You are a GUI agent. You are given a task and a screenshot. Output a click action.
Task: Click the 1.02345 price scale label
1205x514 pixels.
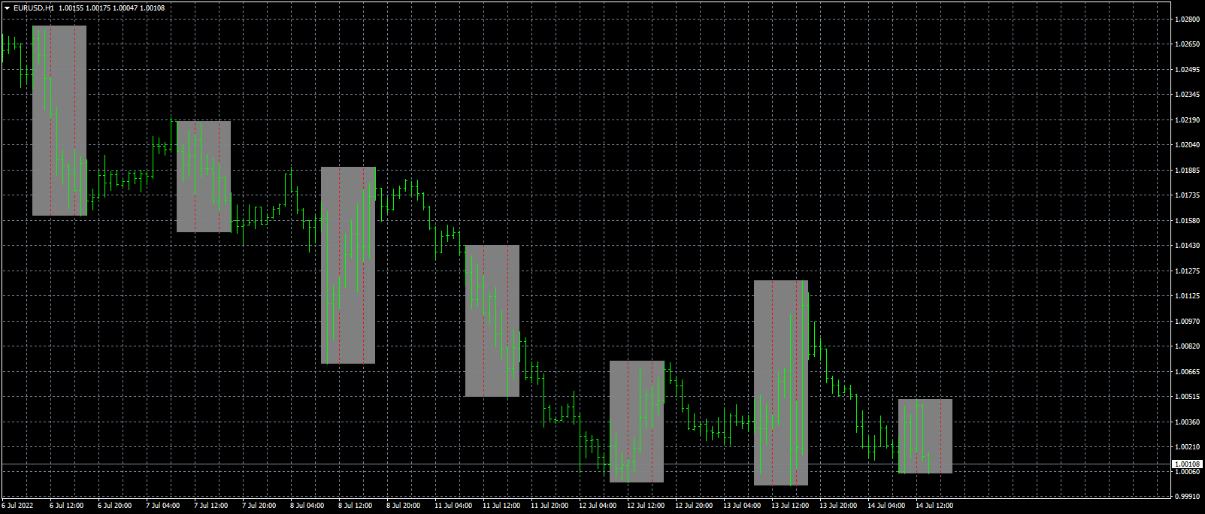click(x=1188, y=95)
